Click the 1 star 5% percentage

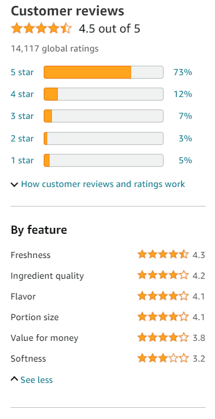point(185,160)
